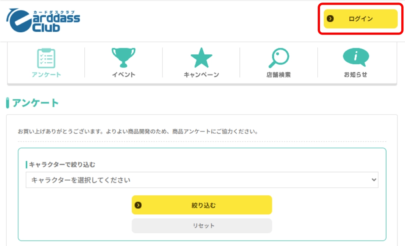Screen dimensions: 405x246
Task: Select the キャンペーン menu label
Action: point(201,75)
